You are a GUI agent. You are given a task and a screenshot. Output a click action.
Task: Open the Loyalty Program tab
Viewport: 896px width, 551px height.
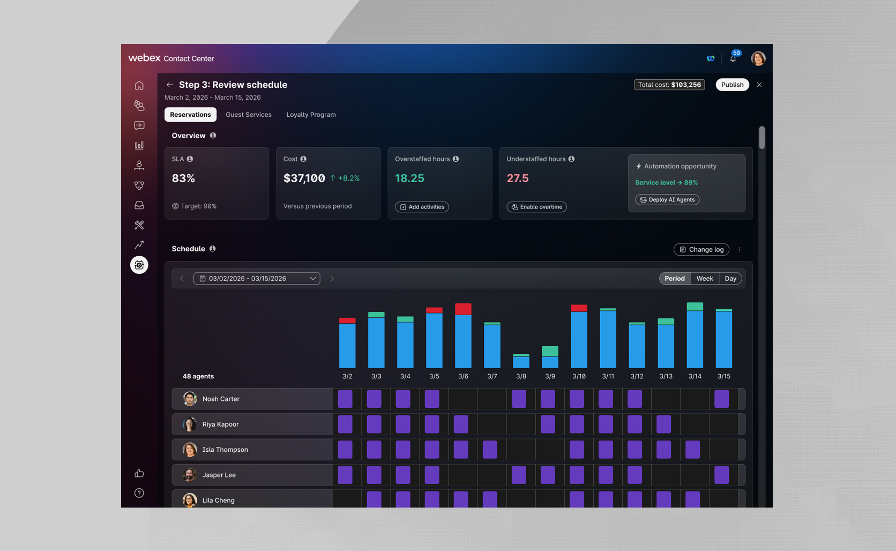[311, 115]
